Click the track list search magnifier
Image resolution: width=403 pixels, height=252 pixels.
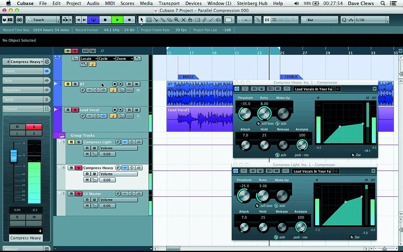pyautogui.click(x=102, y=51)
